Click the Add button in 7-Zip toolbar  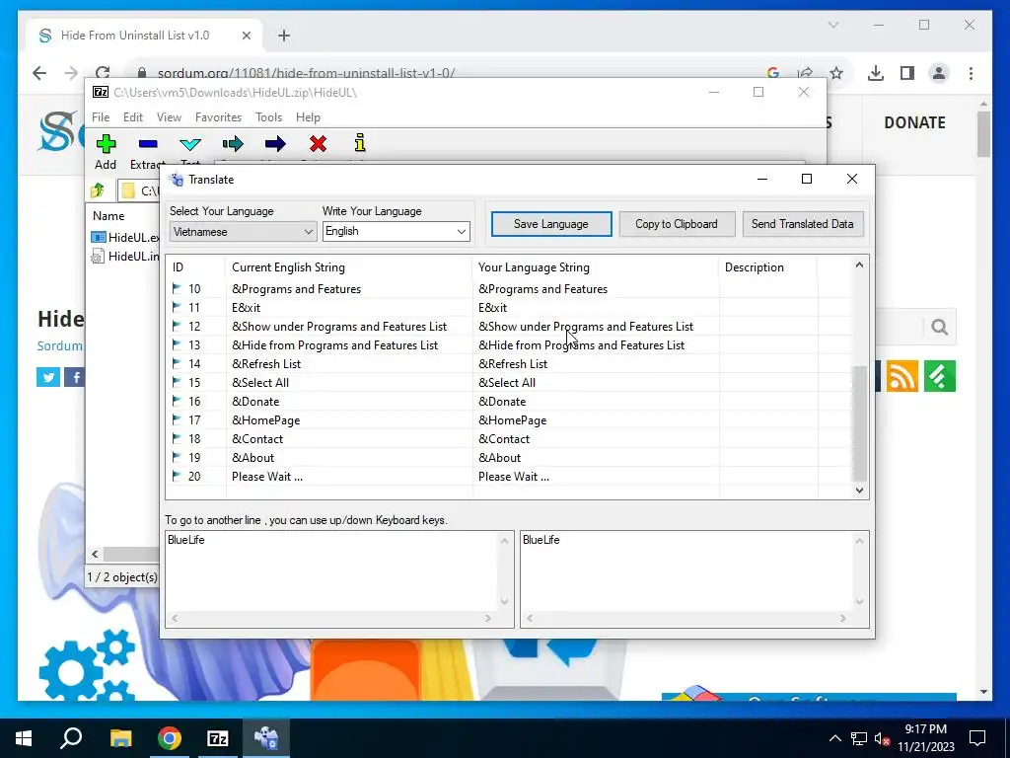click(106, 152)
